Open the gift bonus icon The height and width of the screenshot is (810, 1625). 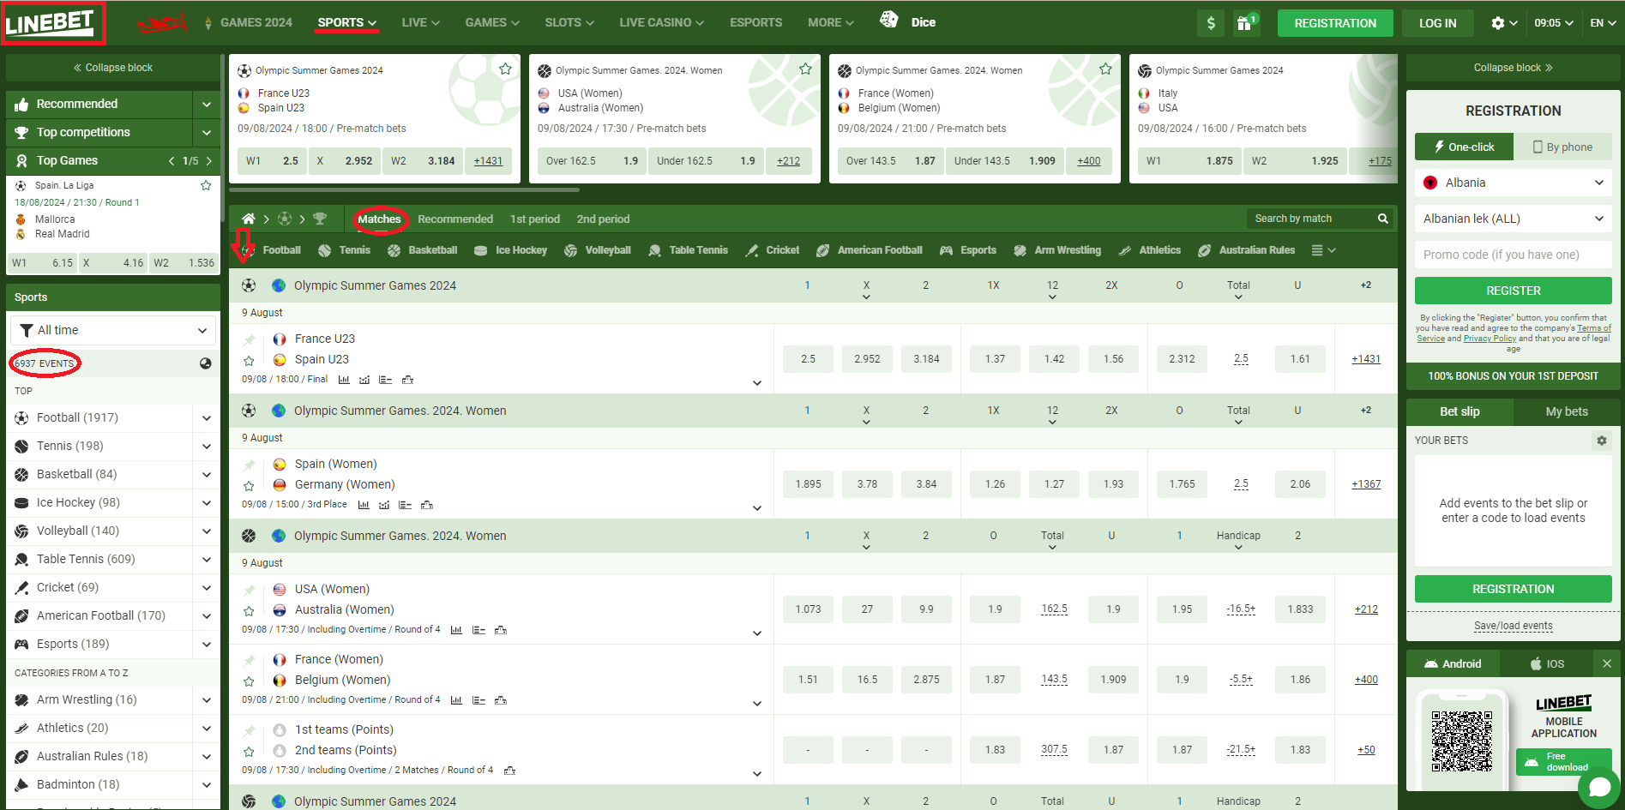pyautogui.click(x=1245, y=23)
